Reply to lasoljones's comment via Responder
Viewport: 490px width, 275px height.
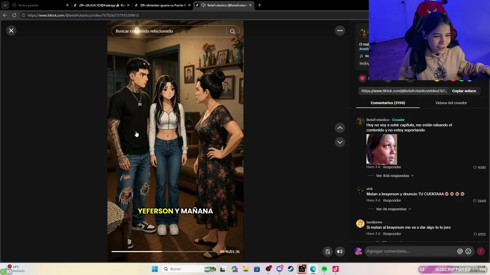(392, 234)
